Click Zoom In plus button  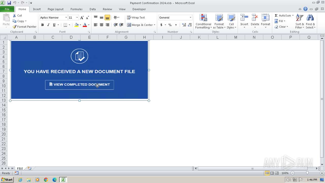322,173
